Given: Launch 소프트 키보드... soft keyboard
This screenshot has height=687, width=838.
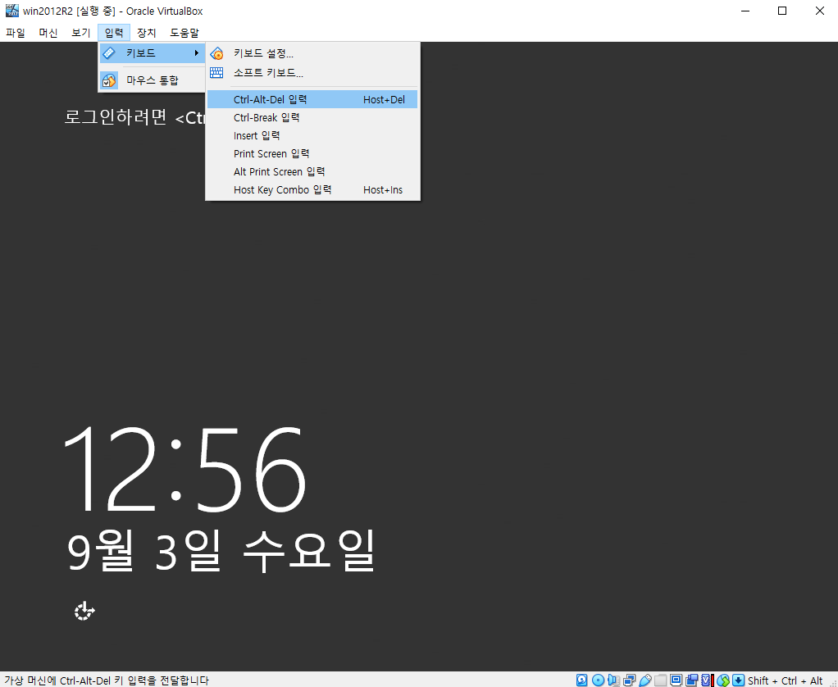Looking at the screenshot, I should coord(268,72).
